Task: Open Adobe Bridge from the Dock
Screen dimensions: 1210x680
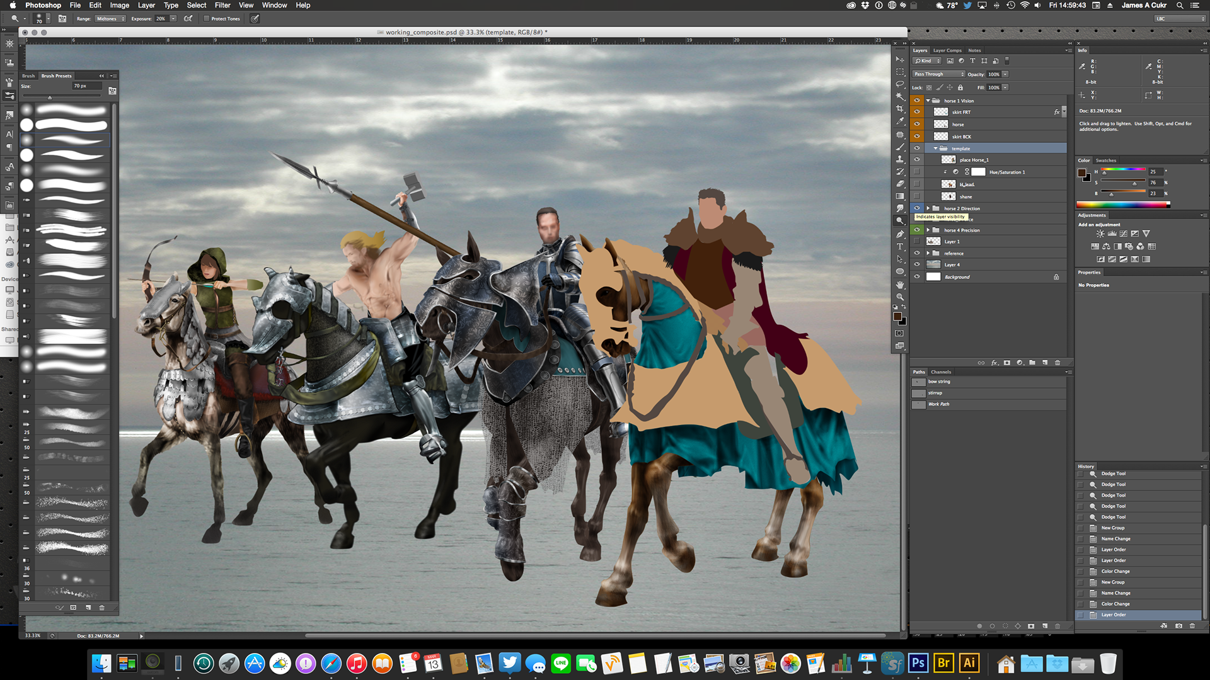Action: tap(944, 663)
